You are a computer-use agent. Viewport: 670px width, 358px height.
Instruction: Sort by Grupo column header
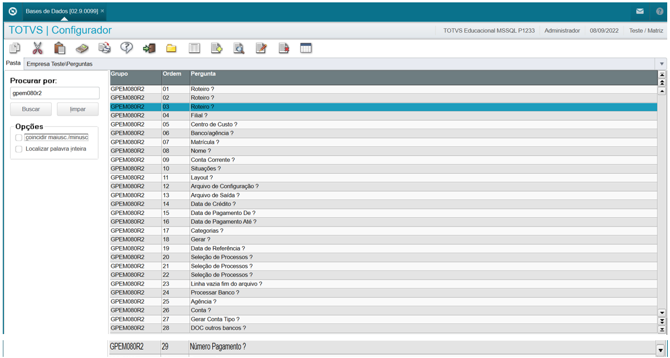tap(135, 77)
